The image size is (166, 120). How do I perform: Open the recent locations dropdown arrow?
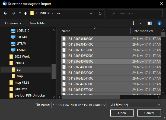[20, 13]
